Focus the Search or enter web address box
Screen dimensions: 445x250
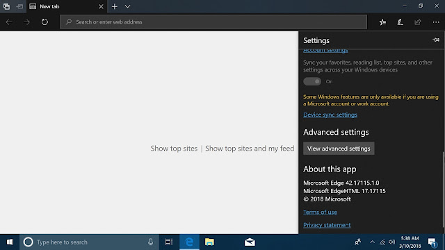[213, 22]
